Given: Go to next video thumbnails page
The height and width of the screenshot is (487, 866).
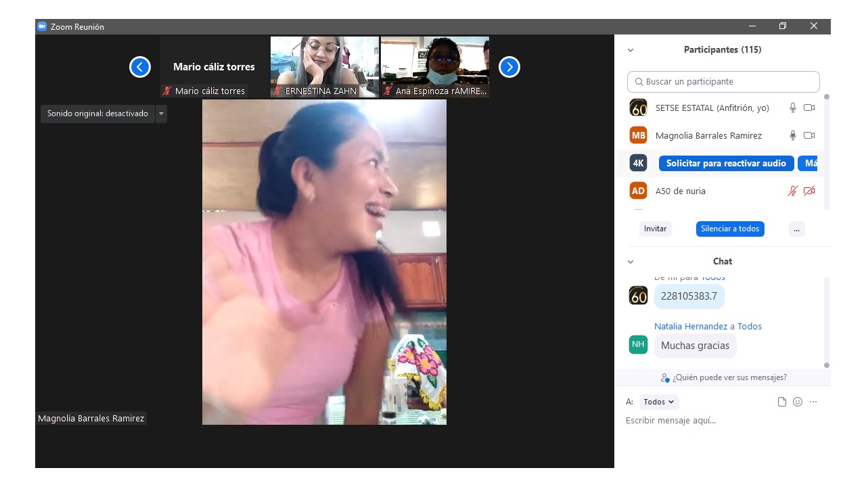Looking at the screenshot, I should [x=509, y=67].
